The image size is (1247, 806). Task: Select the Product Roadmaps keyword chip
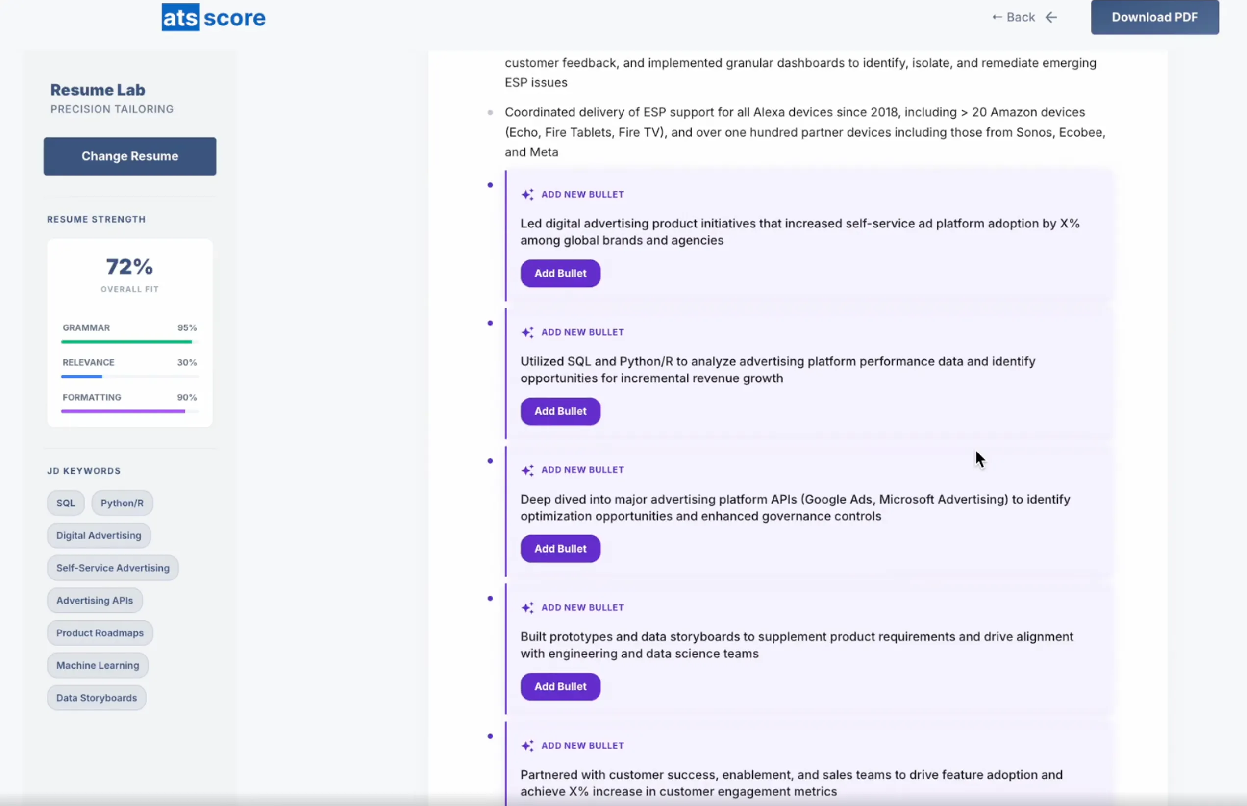100,633
